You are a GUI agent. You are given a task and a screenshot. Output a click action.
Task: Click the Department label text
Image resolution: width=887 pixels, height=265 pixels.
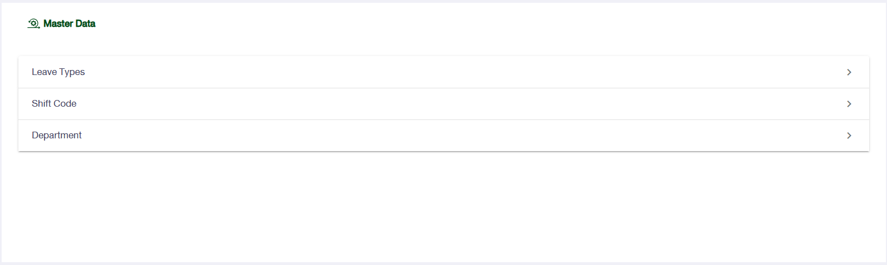point(57,136)
